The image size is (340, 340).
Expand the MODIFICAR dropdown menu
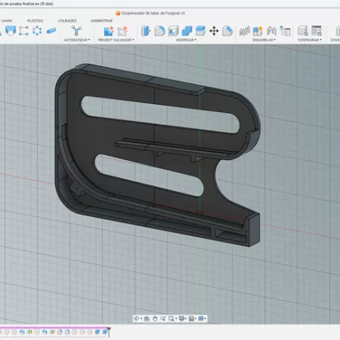coord(186,40)
